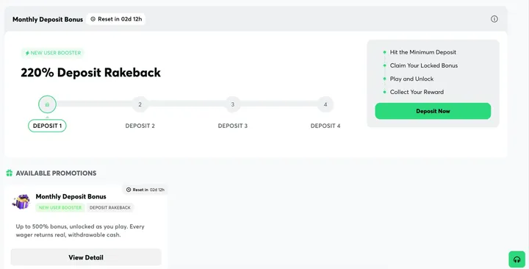Click the "Up to 500% bonus" description text

tap(80, 231)
